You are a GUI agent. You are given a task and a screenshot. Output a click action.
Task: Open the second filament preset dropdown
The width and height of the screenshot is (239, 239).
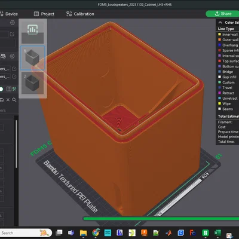[x=5, y=76]
